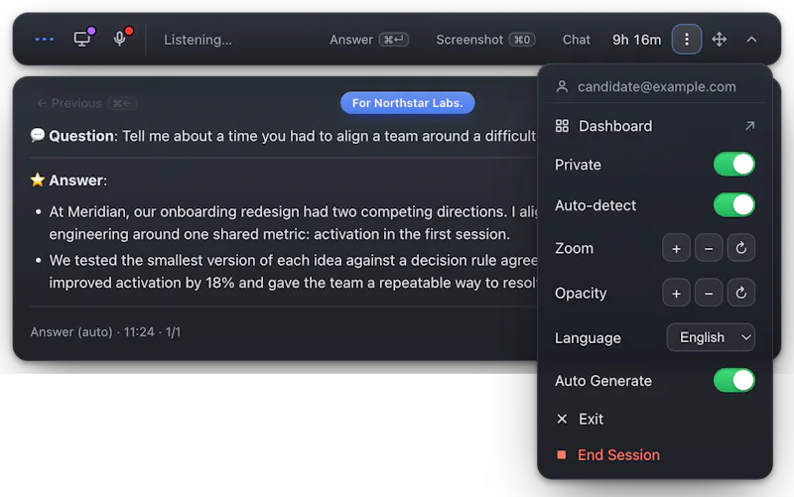Click the screen share monitor icon
The width and height of the screenshot is (794, 497).
82,39
